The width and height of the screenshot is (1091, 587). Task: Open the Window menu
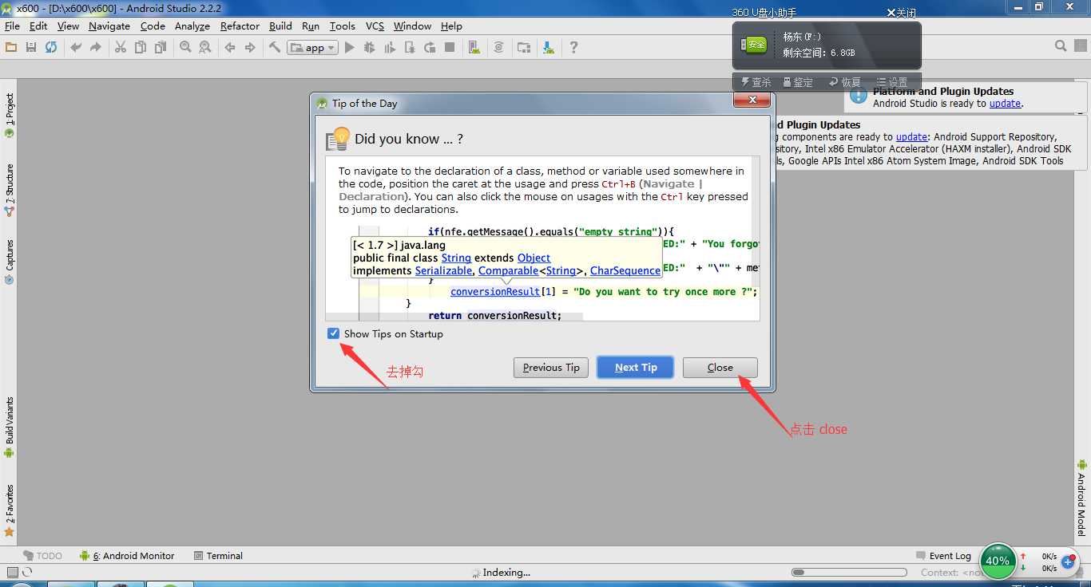pyautogui.click(x=412, y=26)
